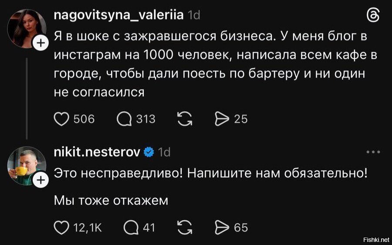Click the reply's 1d timestamp
This screenshot has height=245, width=392.
tap(164, 152)
